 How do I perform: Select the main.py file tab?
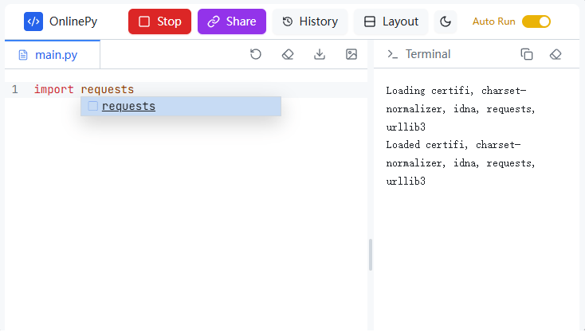pos(53,55)
